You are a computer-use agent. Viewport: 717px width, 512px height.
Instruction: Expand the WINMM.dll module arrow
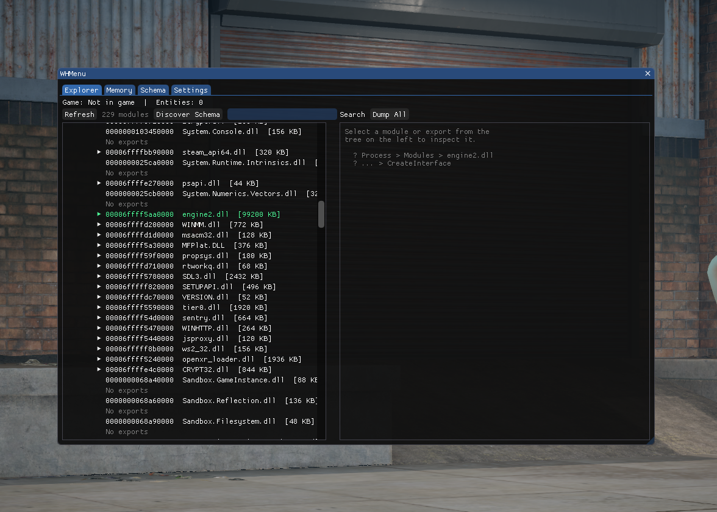coord(99,225)
